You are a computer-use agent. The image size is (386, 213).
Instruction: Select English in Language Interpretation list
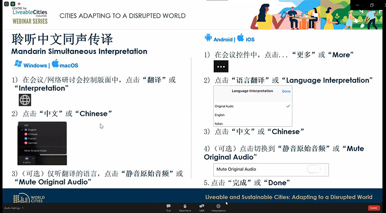click(220, 115)
